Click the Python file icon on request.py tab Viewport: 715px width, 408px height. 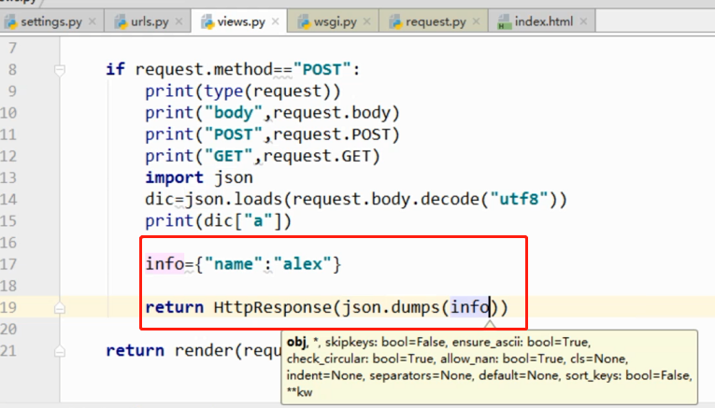pyautogui.click(x=395, y=21)
